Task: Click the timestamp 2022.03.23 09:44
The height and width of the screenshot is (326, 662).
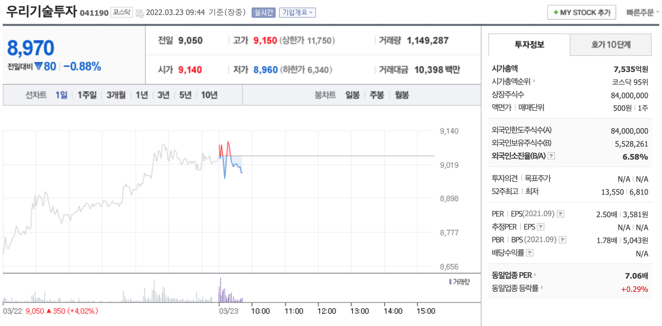Action: tap(175, 12)
